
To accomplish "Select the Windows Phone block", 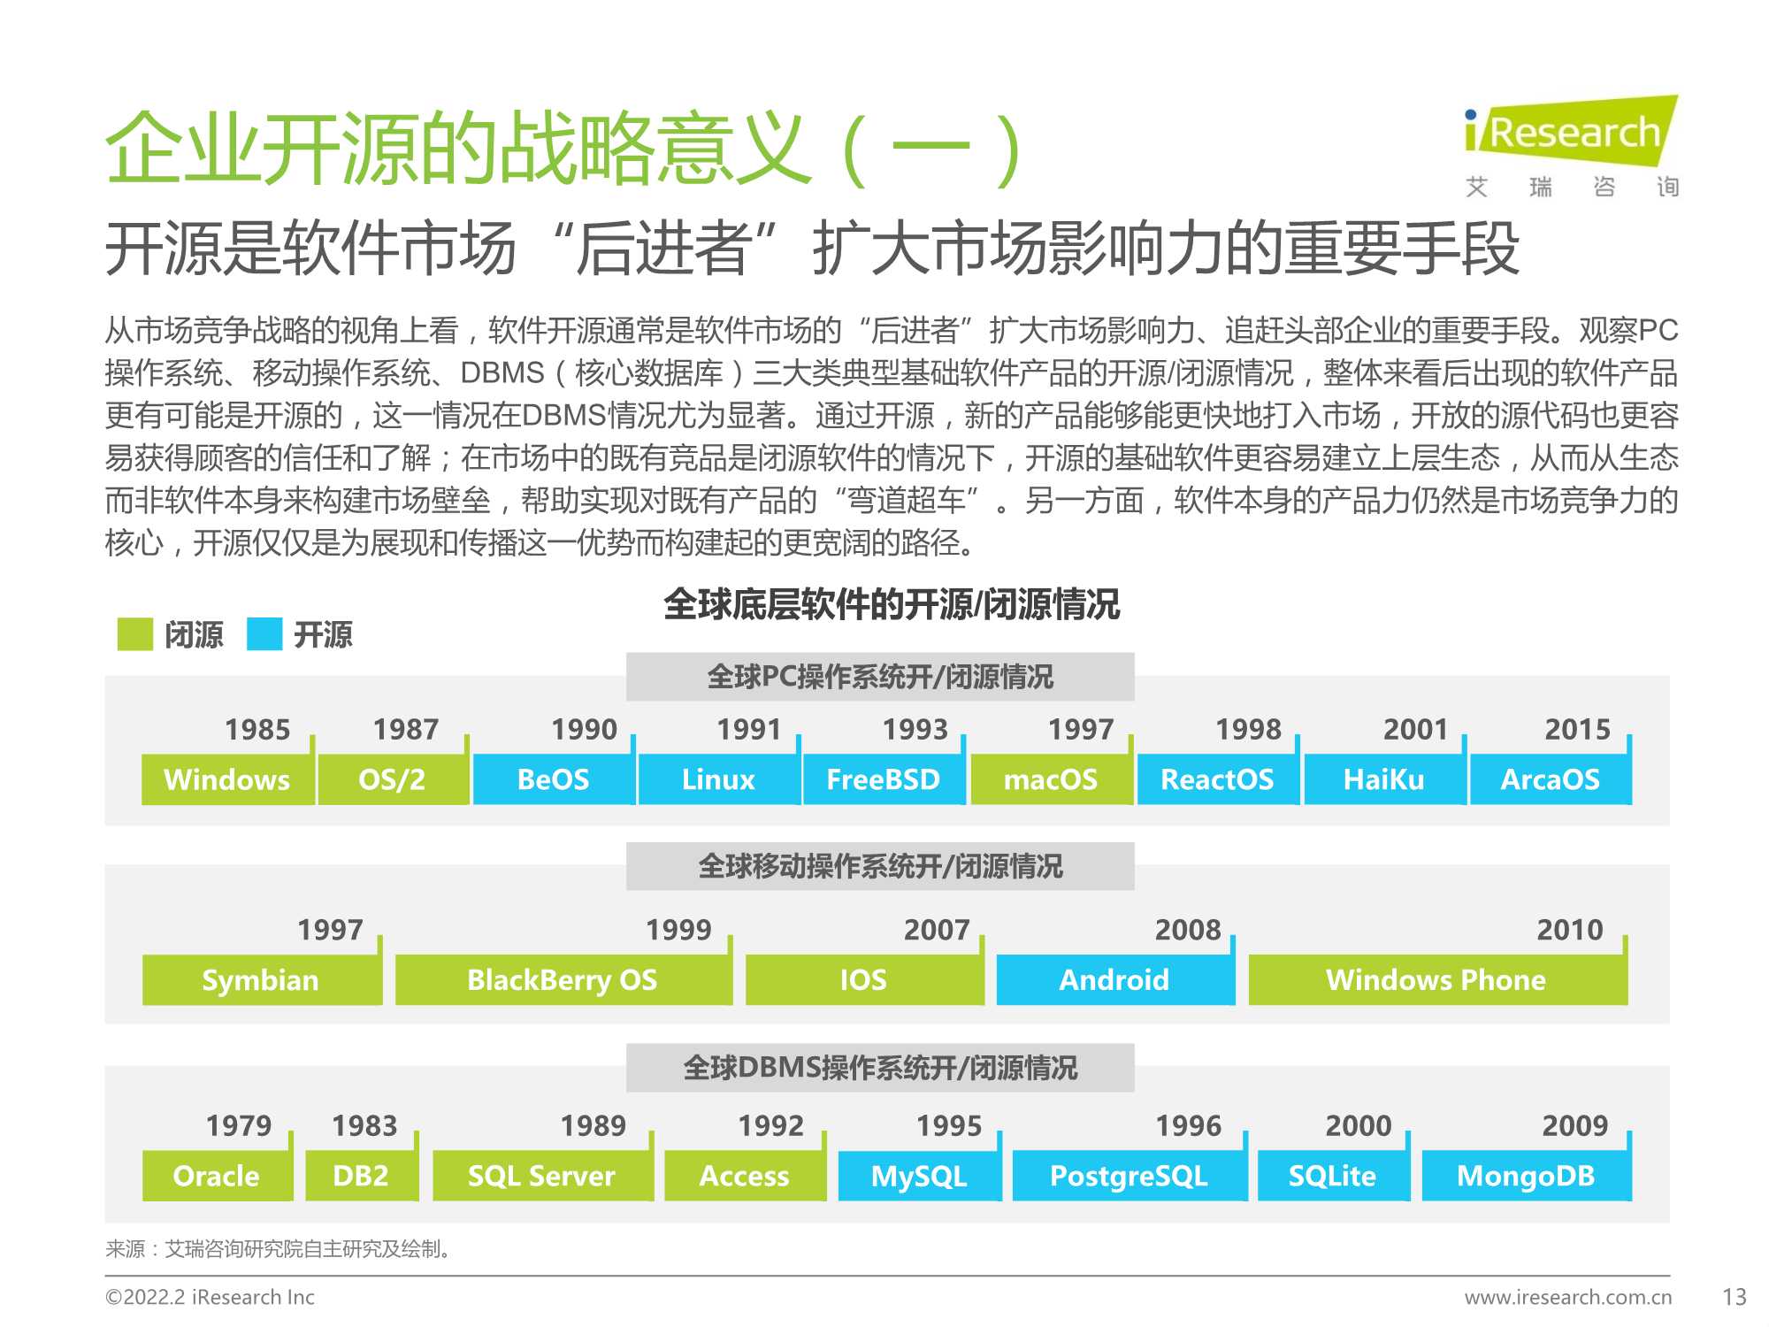I will (1436, 980).
